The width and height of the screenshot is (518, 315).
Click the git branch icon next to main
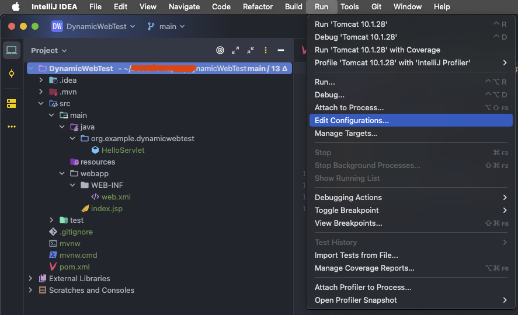[151, 26]
